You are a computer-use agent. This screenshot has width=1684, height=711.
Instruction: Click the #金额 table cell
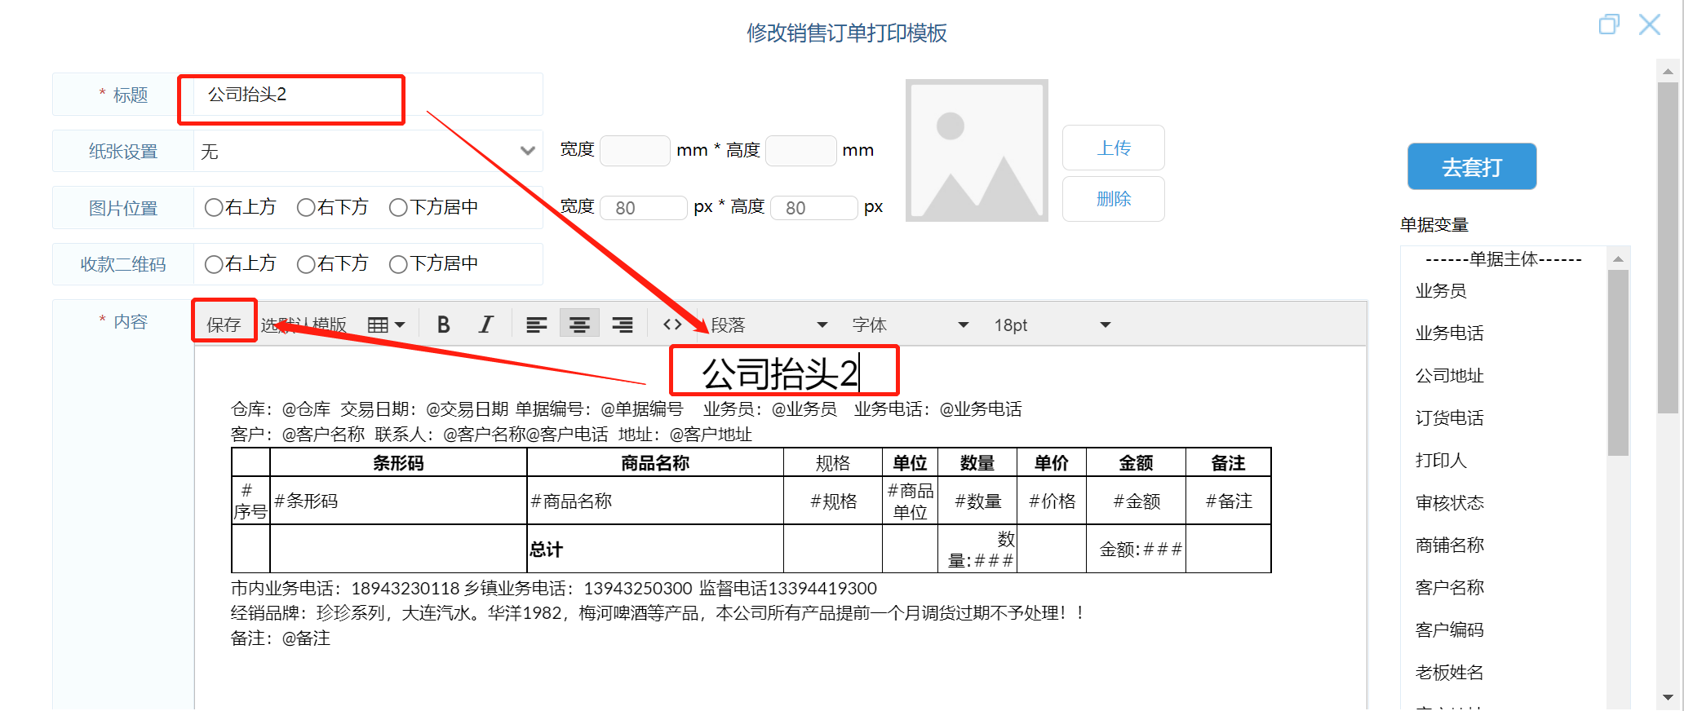[1136, 501]
